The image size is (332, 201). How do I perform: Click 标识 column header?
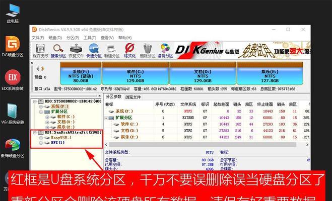tap(205, 105)
